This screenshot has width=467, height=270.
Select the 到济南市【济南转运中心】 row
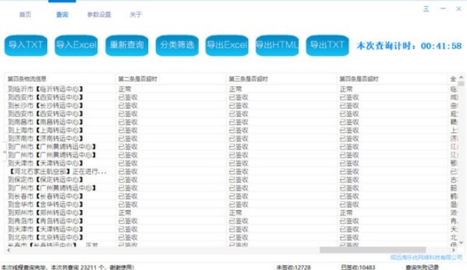pos(231,139)
